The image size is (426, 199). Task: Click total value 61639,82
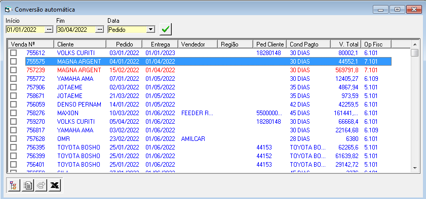[x=347, y=156]
